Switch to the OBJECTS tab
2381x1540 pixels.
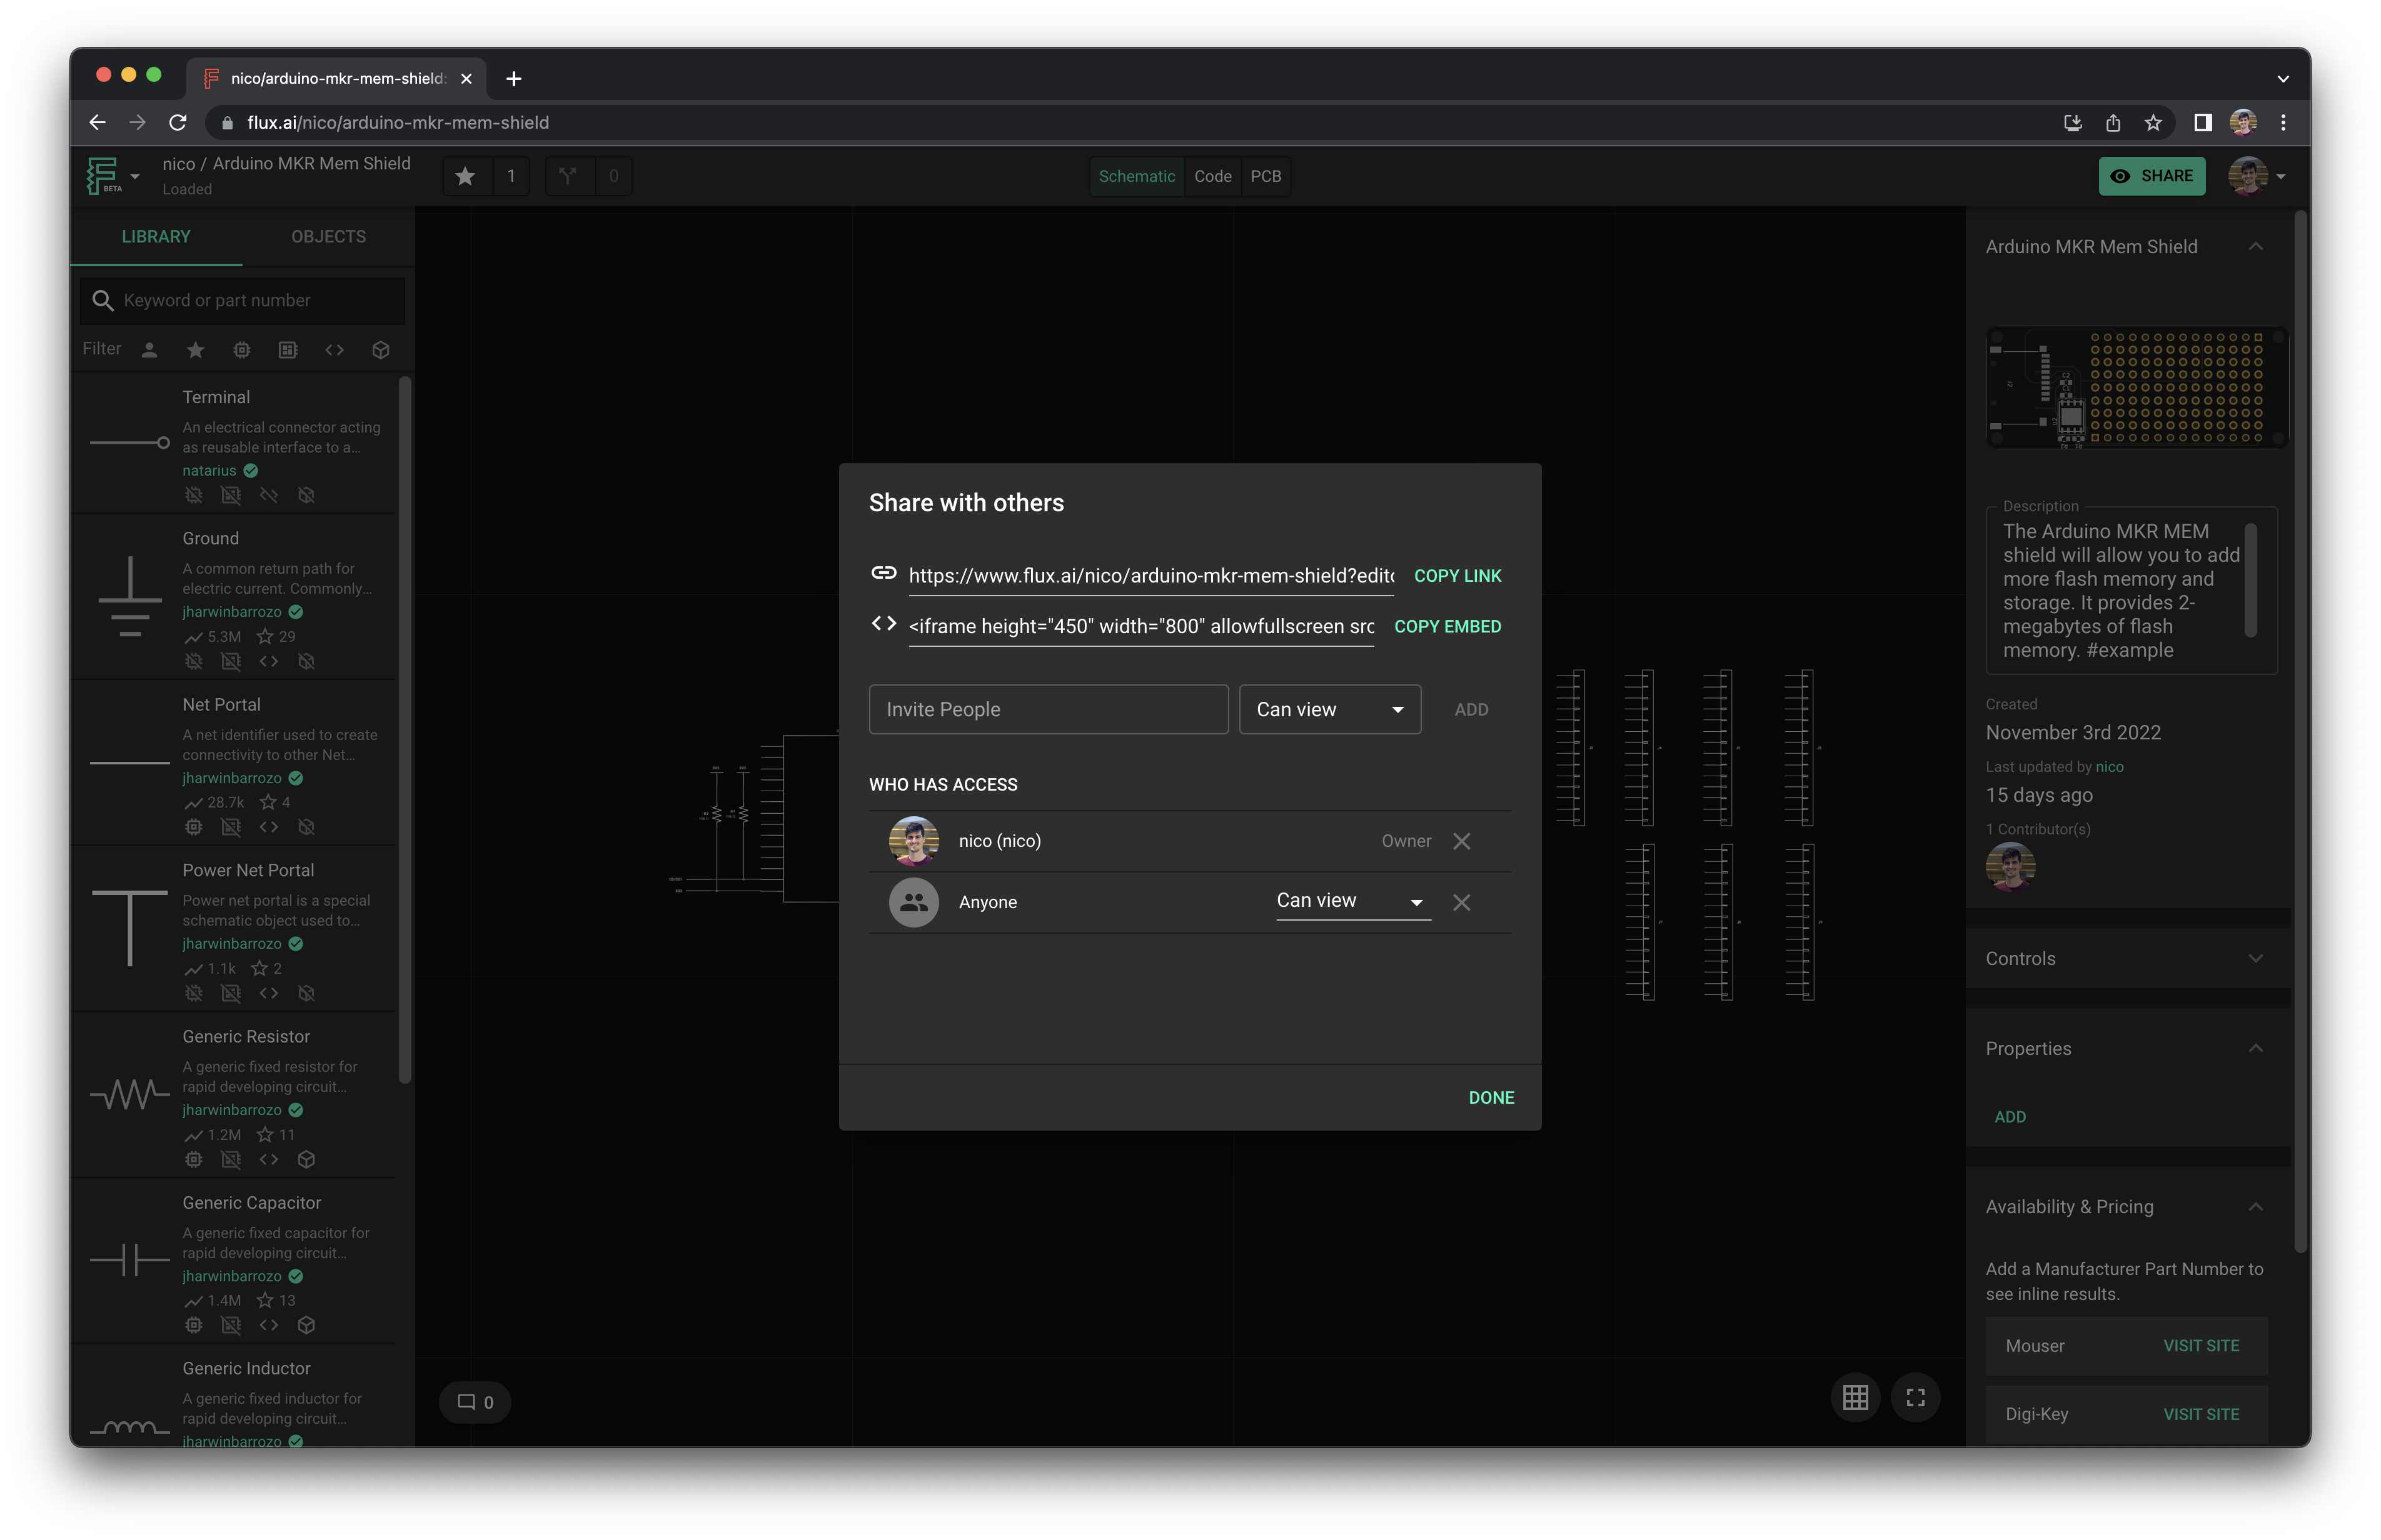coord(328,236)
